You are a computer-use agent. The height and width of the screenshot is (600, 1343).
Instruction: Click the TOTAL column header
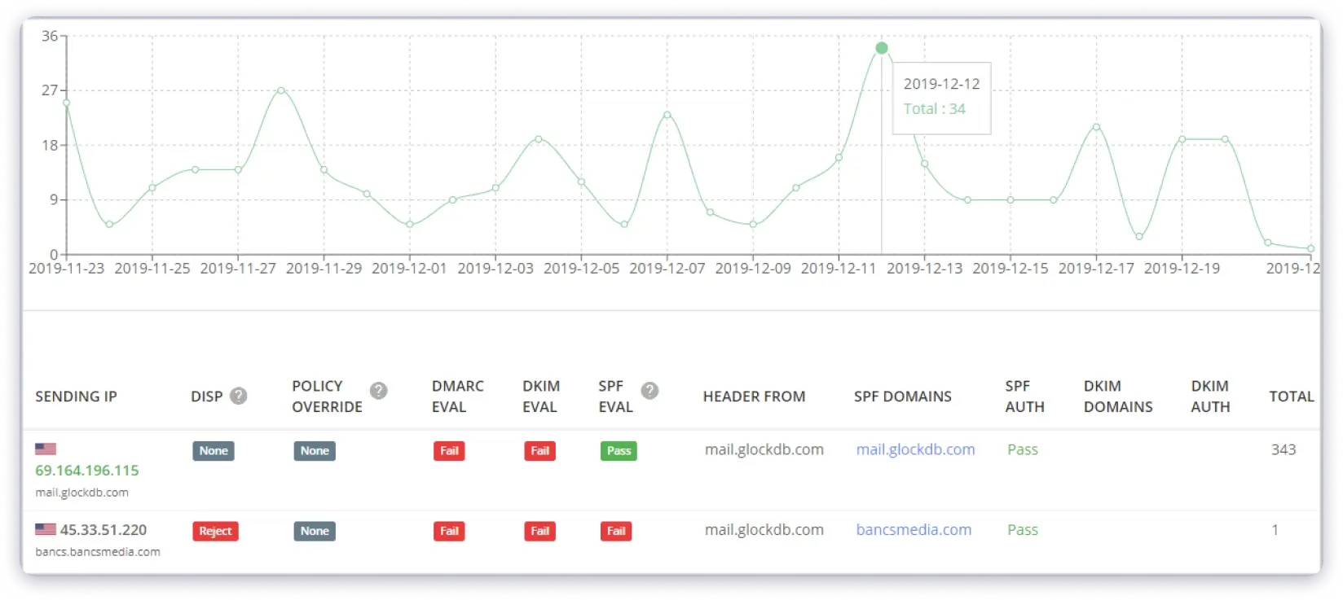1292,396
